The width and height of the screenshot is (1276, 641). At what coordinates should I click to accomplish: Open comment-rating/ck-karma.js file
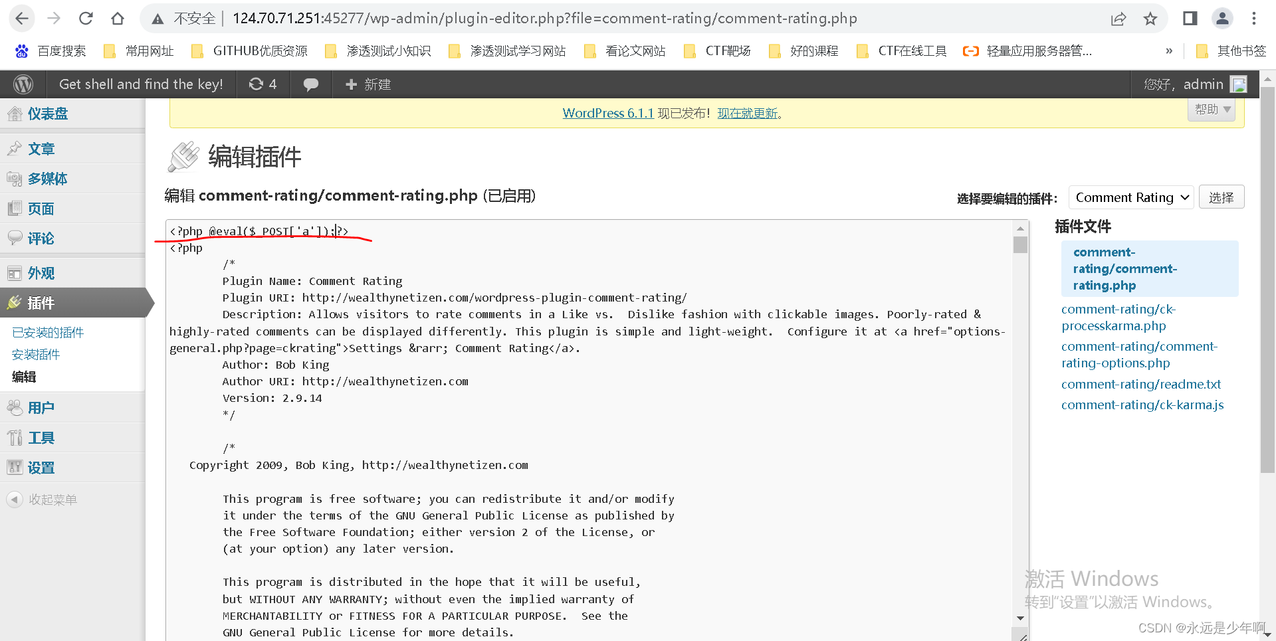click(x=1142, y=405)
